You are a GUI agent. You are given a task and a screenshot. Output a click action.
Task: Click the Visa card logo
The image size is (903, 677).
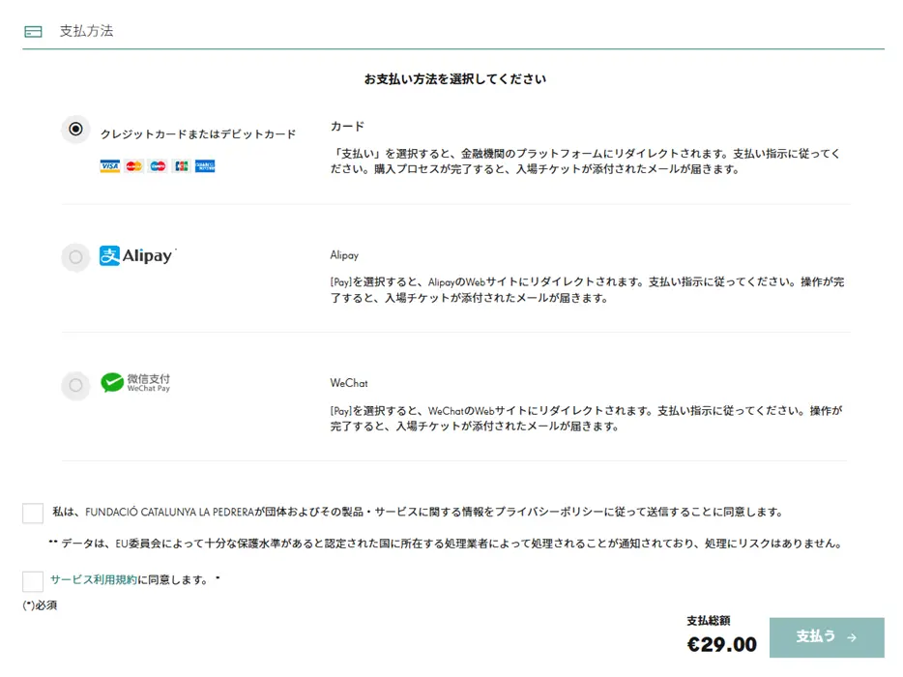109,166
